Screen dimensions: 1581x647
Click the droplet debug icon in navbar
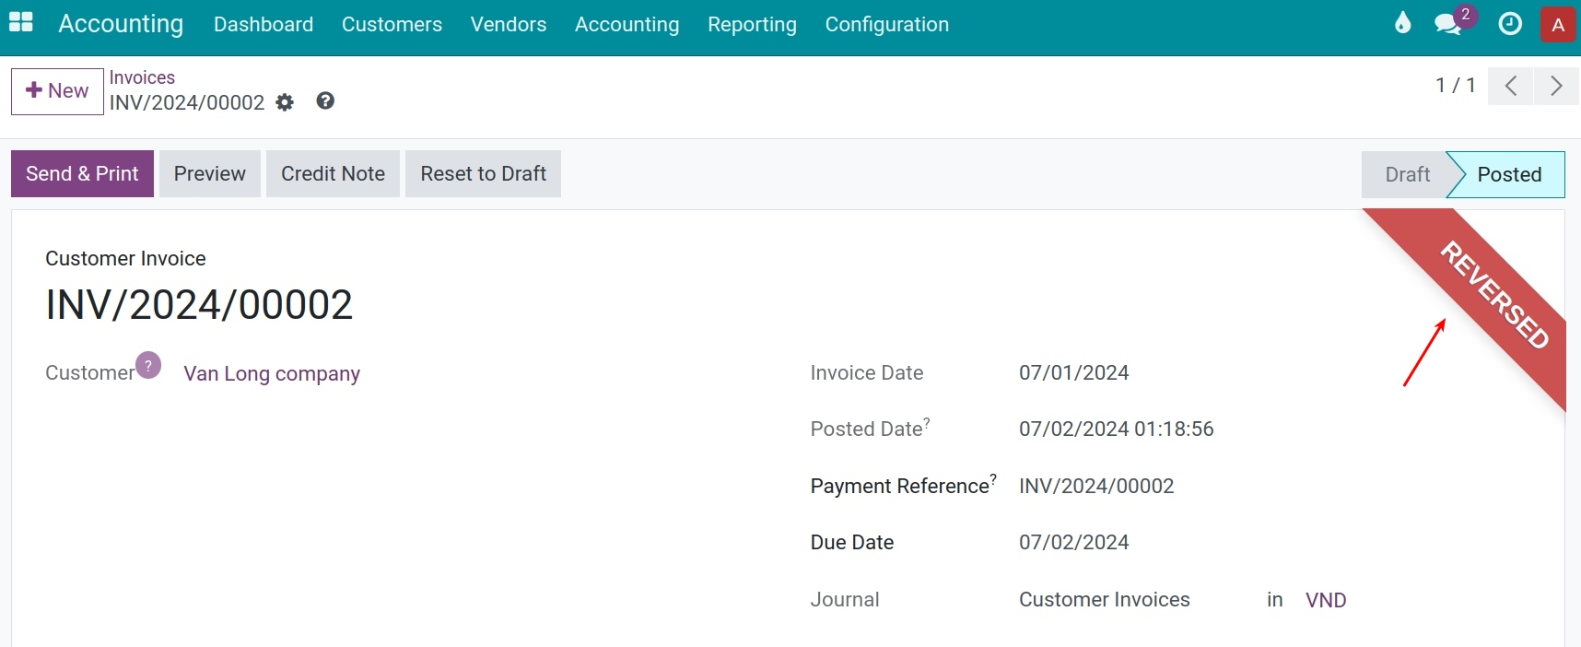1402,23
